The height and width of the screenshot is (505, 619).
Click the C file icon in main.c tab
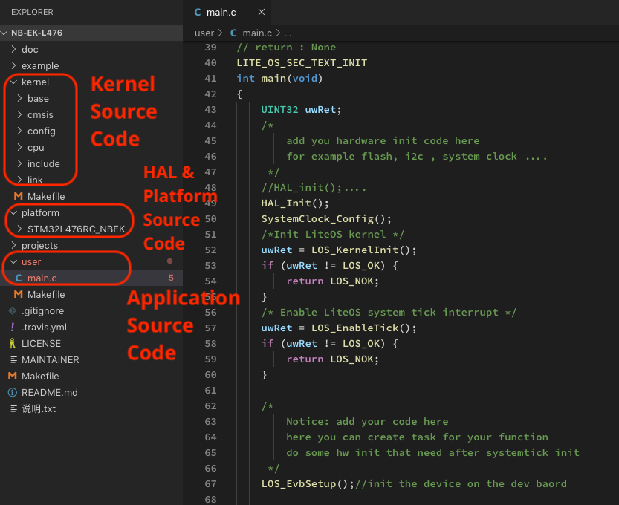[198, 12]
